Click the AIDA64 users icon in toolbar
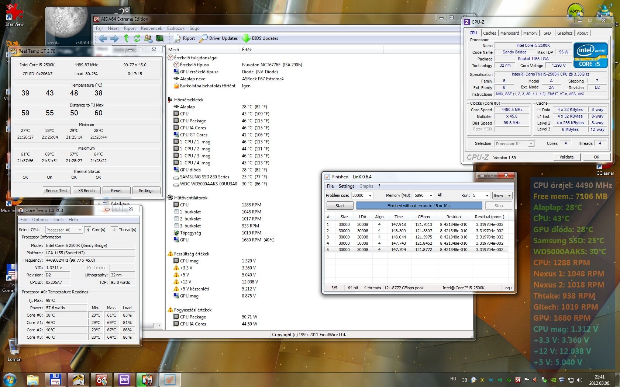 pyautogui.click(x=148, y=38)
